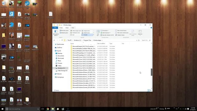Switch to details view in status bar

click(x=148, y=90)
